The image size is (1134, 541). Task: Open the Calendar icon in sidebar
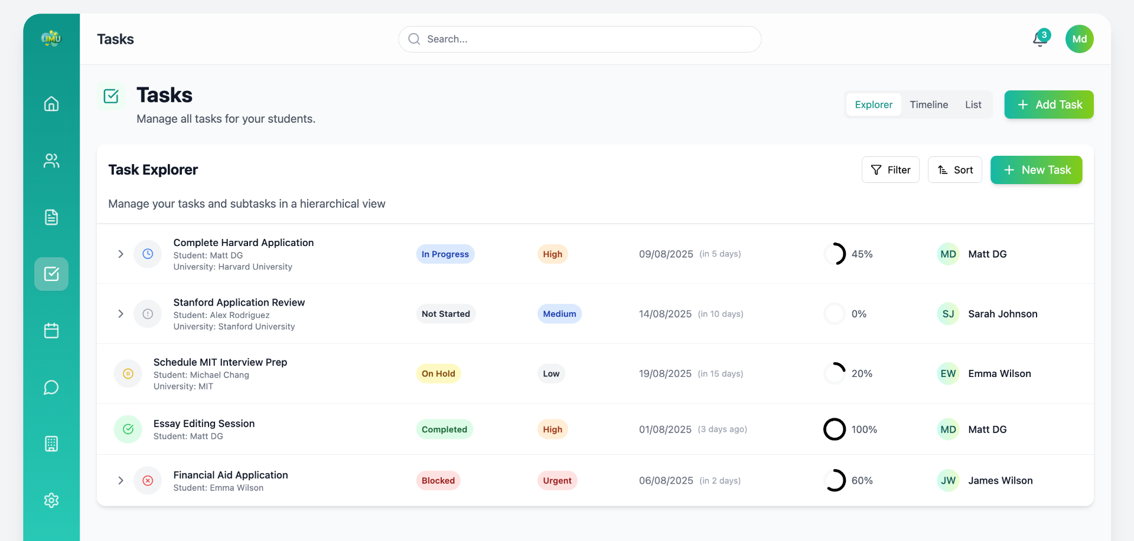click(51, 330)
